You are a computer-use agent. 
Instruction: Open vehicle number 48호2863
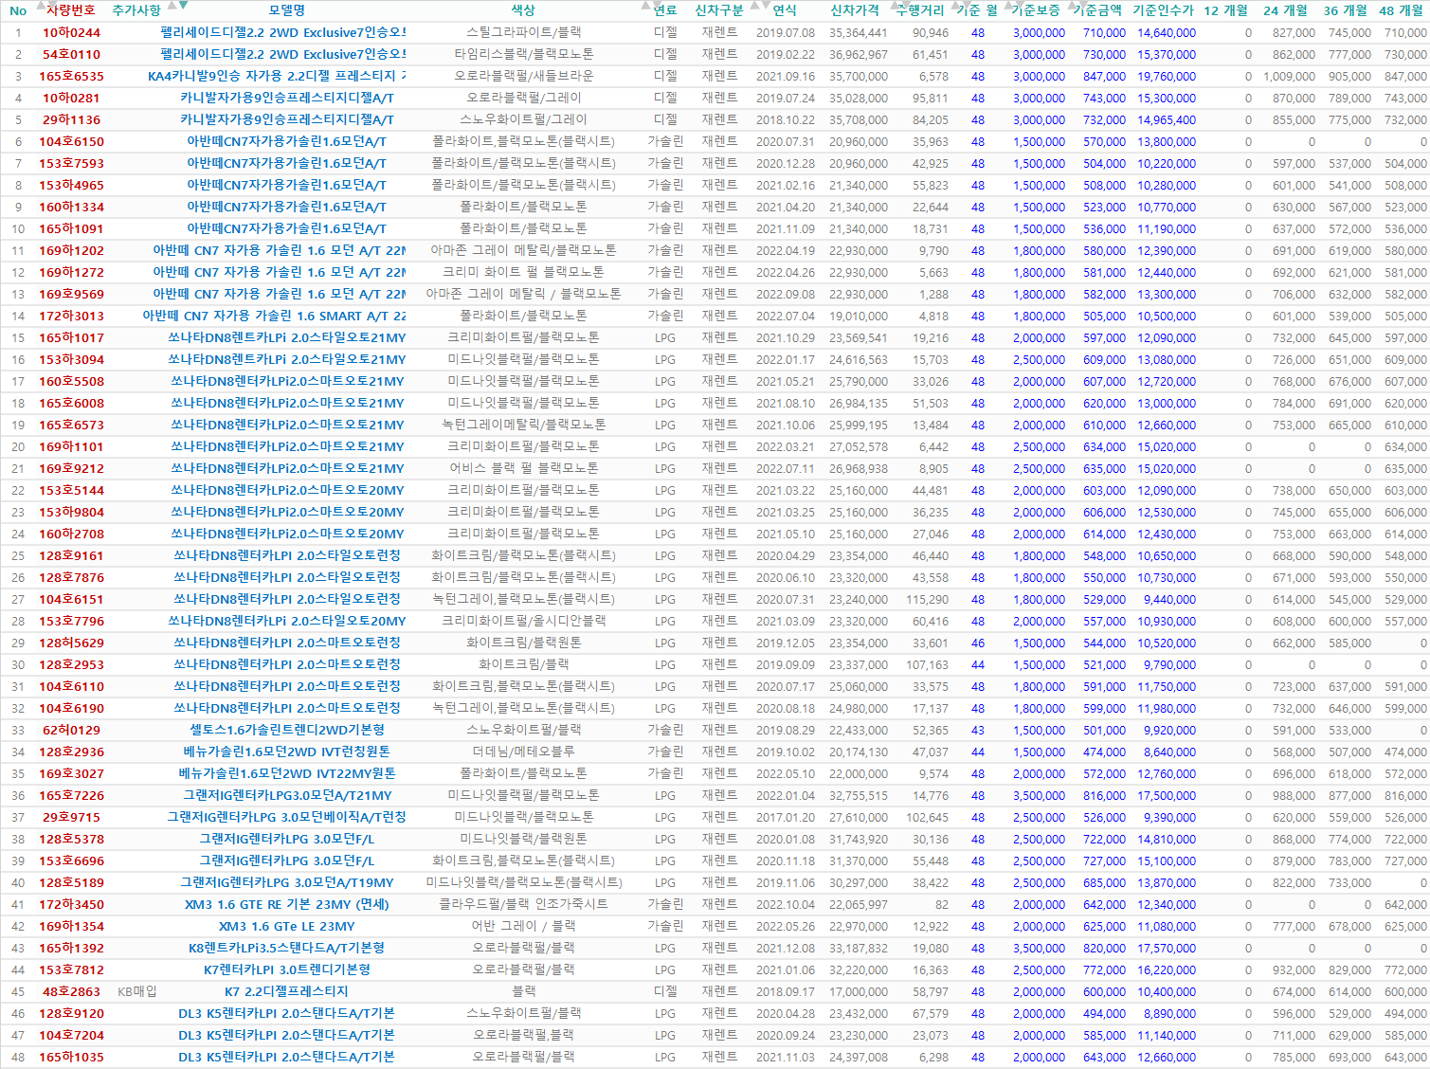pyautogui.click(x=71, y=992)
